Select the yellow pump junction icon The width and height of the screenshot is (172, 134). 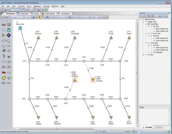[x=4, y=78]
